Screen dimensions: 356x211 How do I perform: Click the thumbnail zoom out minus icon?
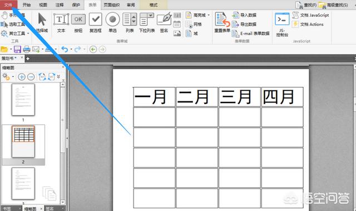(x=31, y=77)
